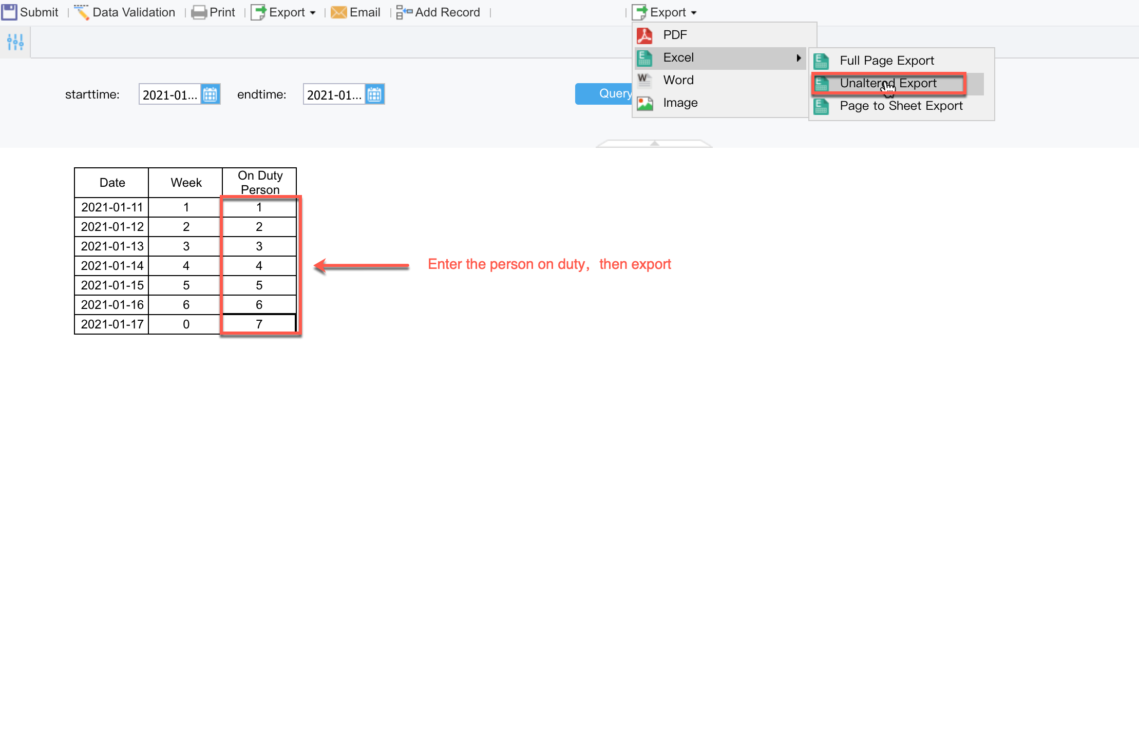Viewport: 1139px width, 739px height.
Task: Click the On Duty Person cell for 2021-01-17
Action: click(x=259, y=324)
